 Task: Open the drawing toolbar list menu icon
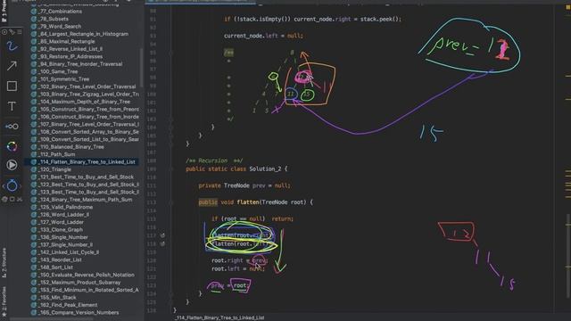20,32
